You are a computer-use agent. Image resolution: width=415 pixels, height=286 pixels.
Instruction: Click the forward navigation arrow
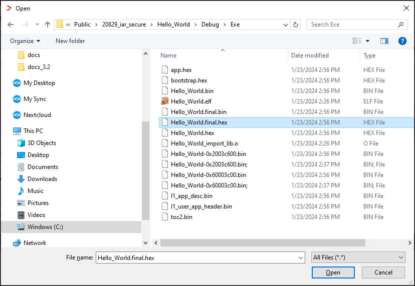pos(26,24)
